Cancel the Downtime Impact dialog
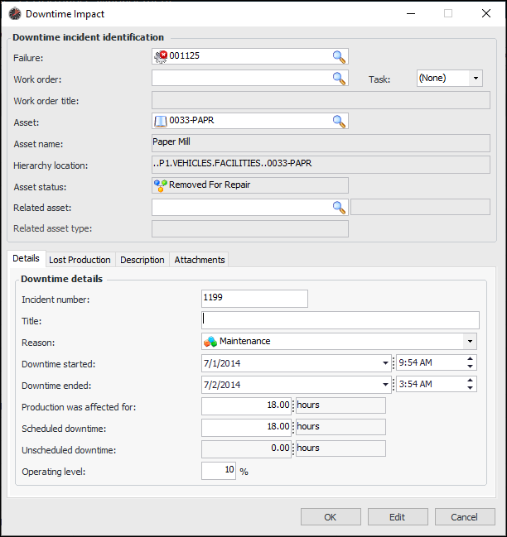This screenshot has height=537, width=507. [x=464, y=517]
